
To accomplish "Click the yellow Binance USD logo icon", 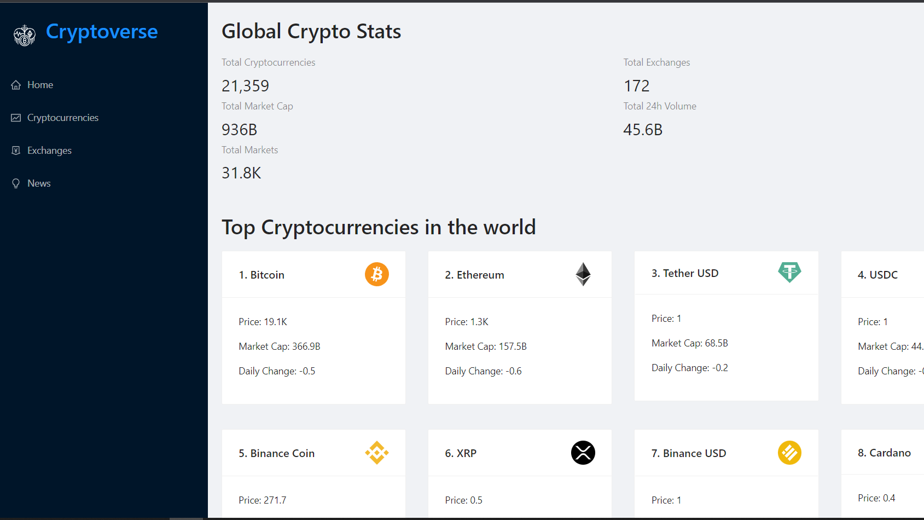I will point(789,453).
